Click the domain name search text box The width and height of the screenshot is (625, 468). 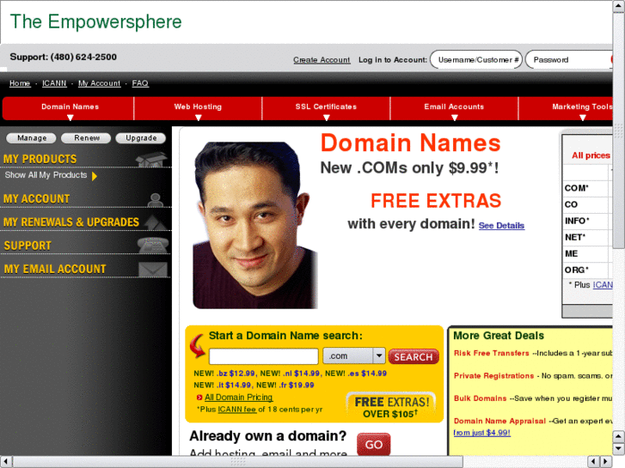263,356
